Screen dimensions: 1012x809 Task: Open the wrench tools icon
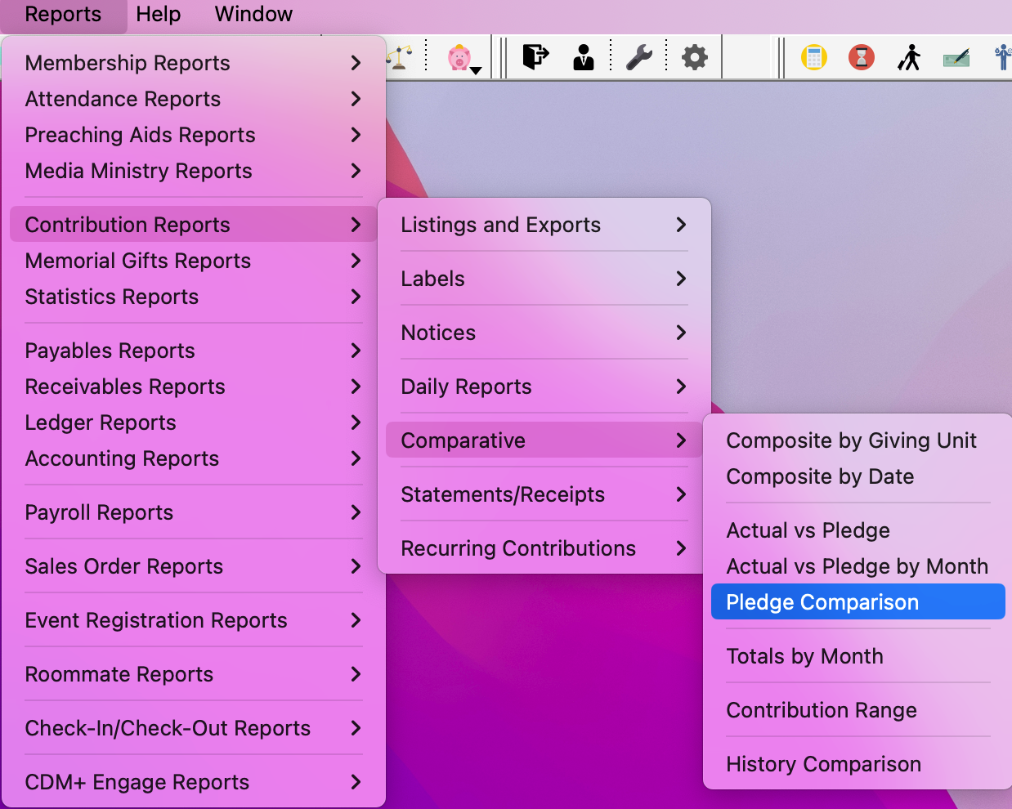coord(638,57)
